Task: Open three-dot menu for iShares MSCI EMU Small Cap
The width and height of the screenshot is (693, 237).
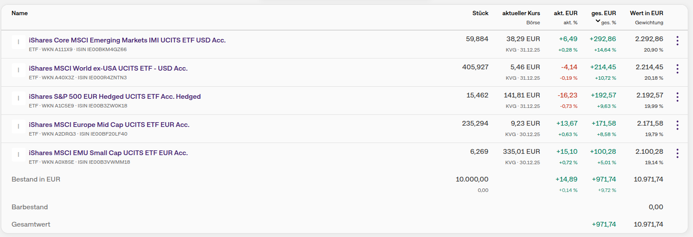Action: [677, 153]
